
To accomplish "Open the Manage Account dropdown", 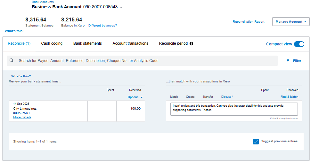I will pyautogui.click(x=291, y=22).
